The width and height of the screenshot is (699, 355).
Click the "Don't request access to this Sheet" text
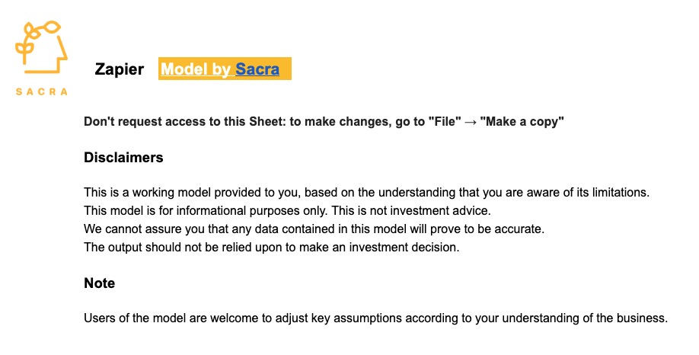pyautogui.click(x=185, y=122)
